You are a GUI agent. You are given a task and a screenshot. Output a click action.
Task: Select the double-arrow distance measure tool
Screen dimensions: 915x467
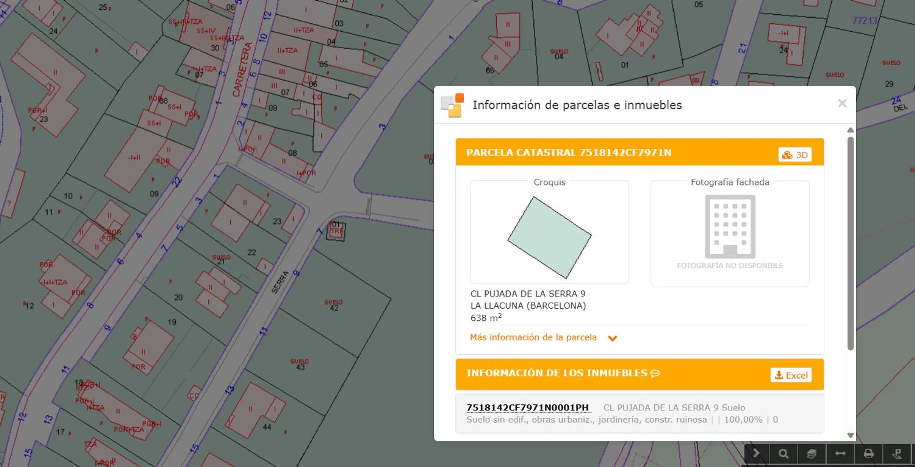click(840, 453)
